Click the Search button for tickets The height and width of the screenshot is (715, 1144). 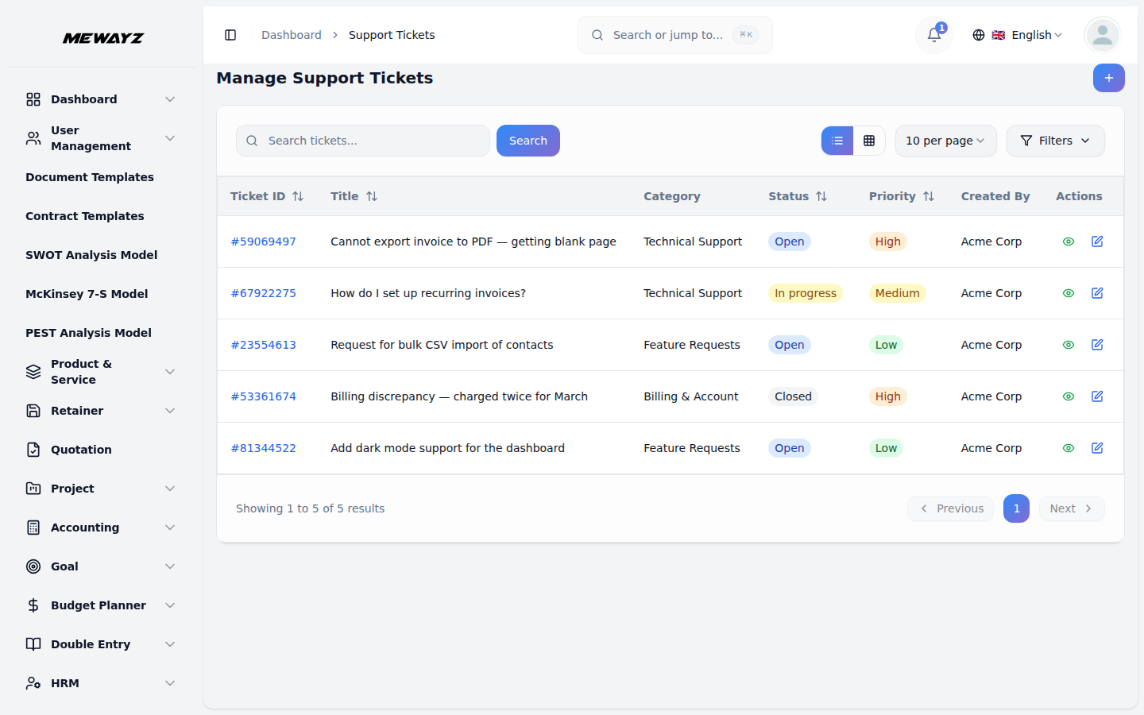pos(528,140)
